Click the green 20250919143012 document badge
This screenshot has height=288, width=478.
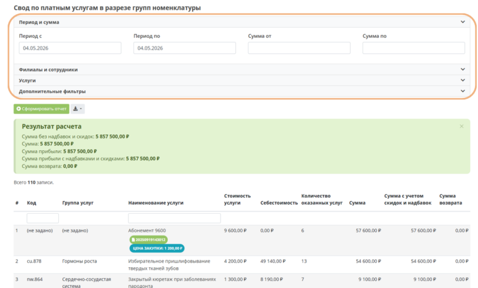point(148,240)
